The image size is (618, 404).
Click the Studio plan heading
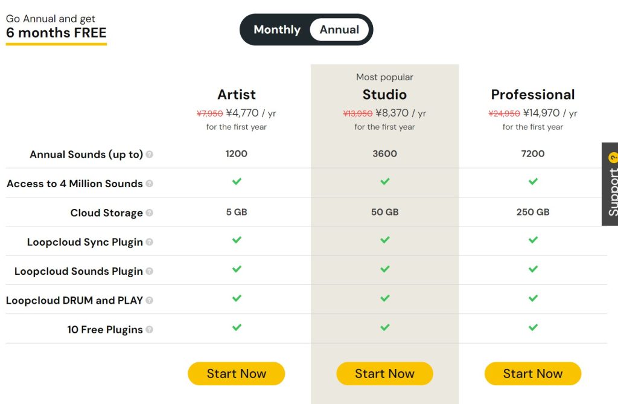pyautogui.click(x=384, y=95)
